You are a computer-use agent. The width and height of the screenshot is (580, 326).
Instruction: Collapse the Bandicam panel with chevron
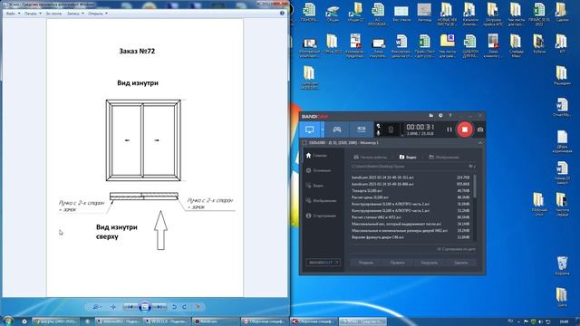480,143
